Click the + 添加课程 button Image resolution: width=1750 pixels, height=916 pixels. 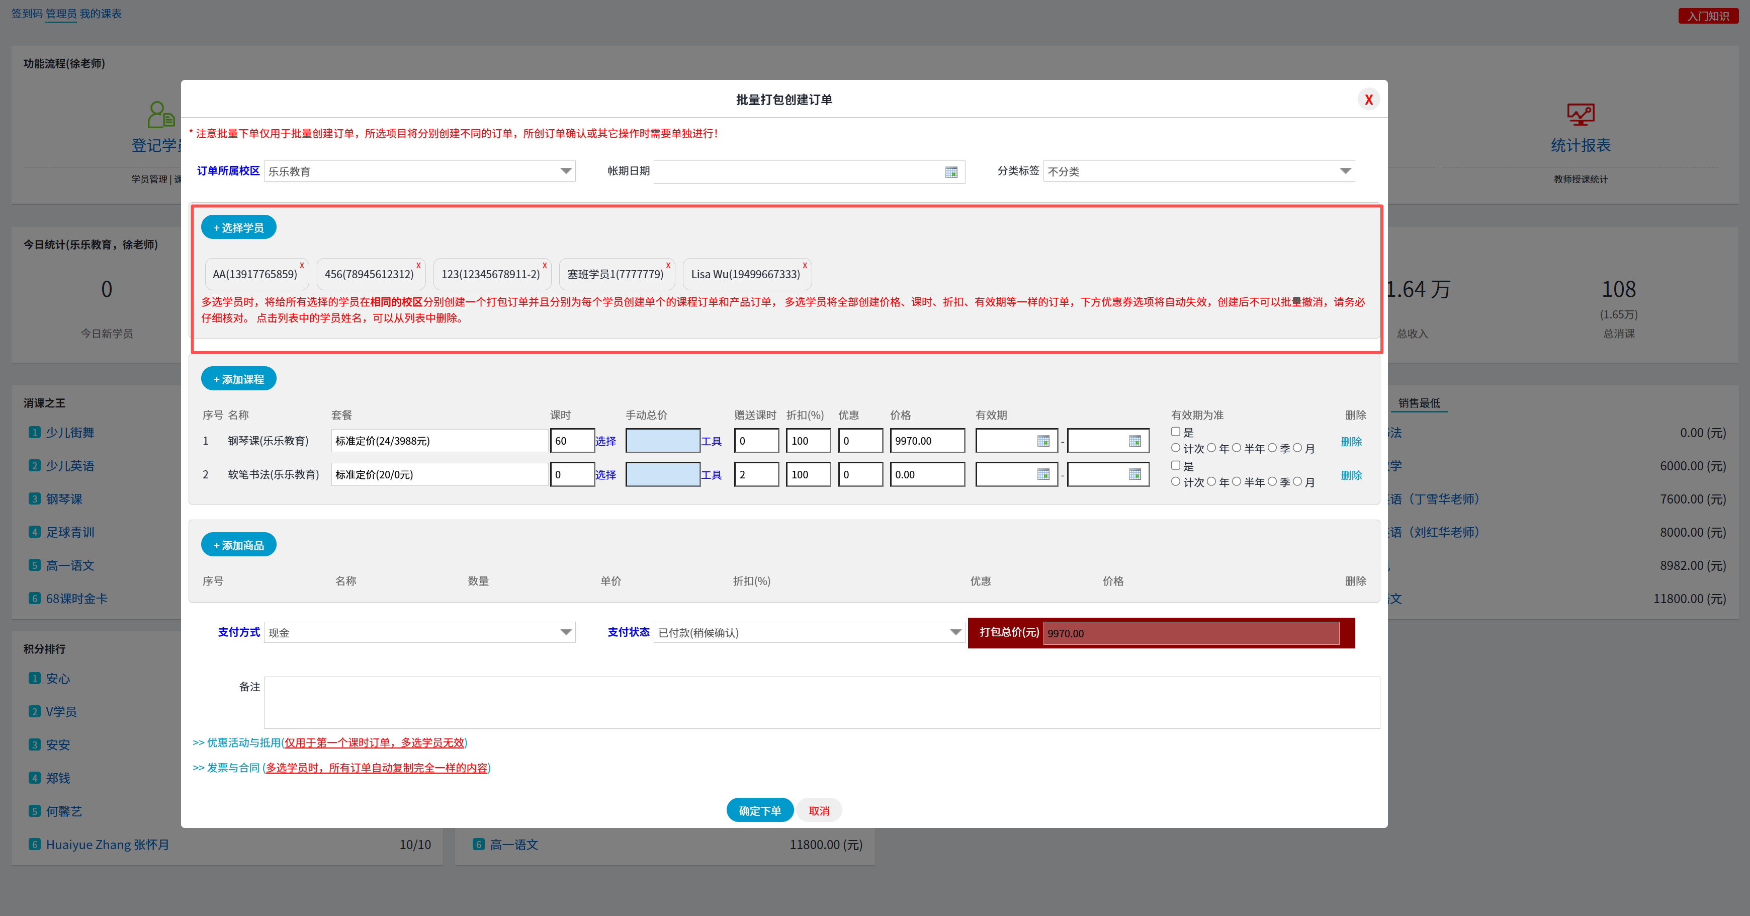tap(238, 379)
